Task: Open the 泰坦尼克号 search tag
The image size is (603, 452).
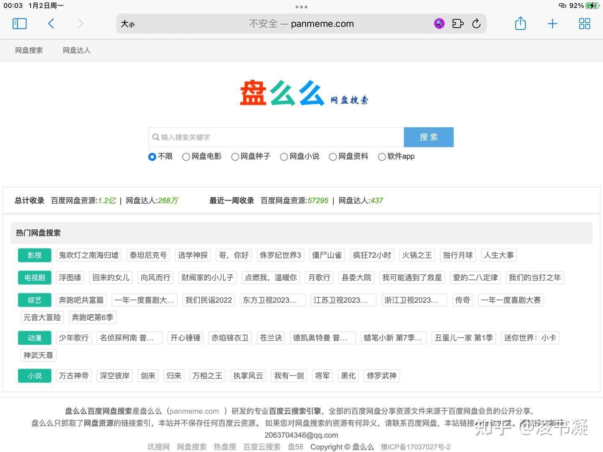Action: [148, 255]
